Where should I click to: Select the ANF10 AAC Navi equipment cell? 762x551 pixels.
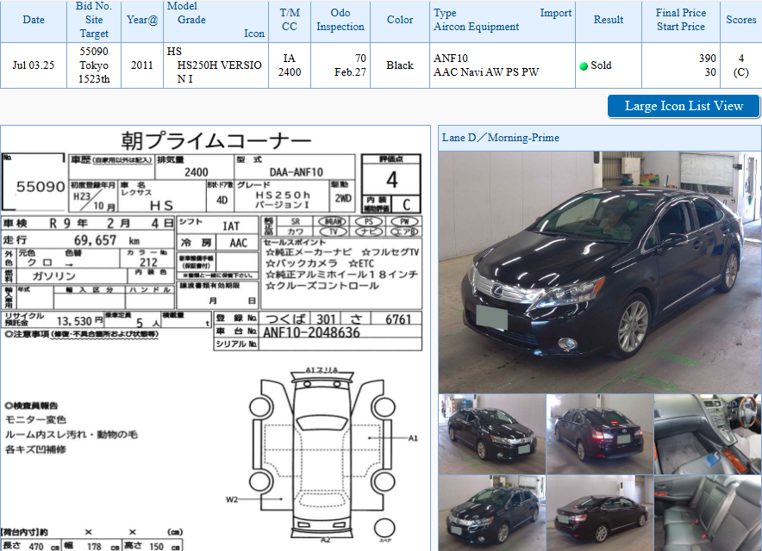[x=503, y=65]
